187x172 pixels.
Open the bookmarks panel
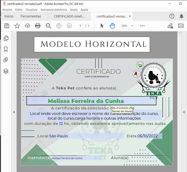point(6,49)
